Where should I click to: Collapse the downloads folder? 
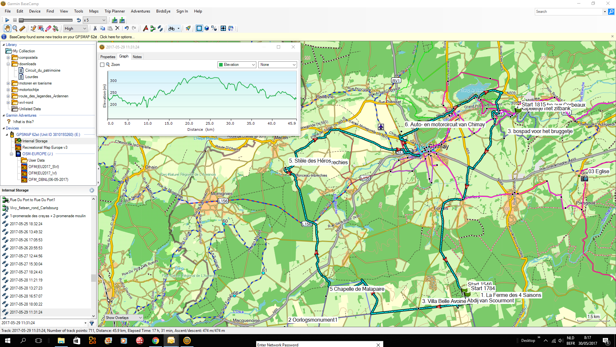click(8, 64)
